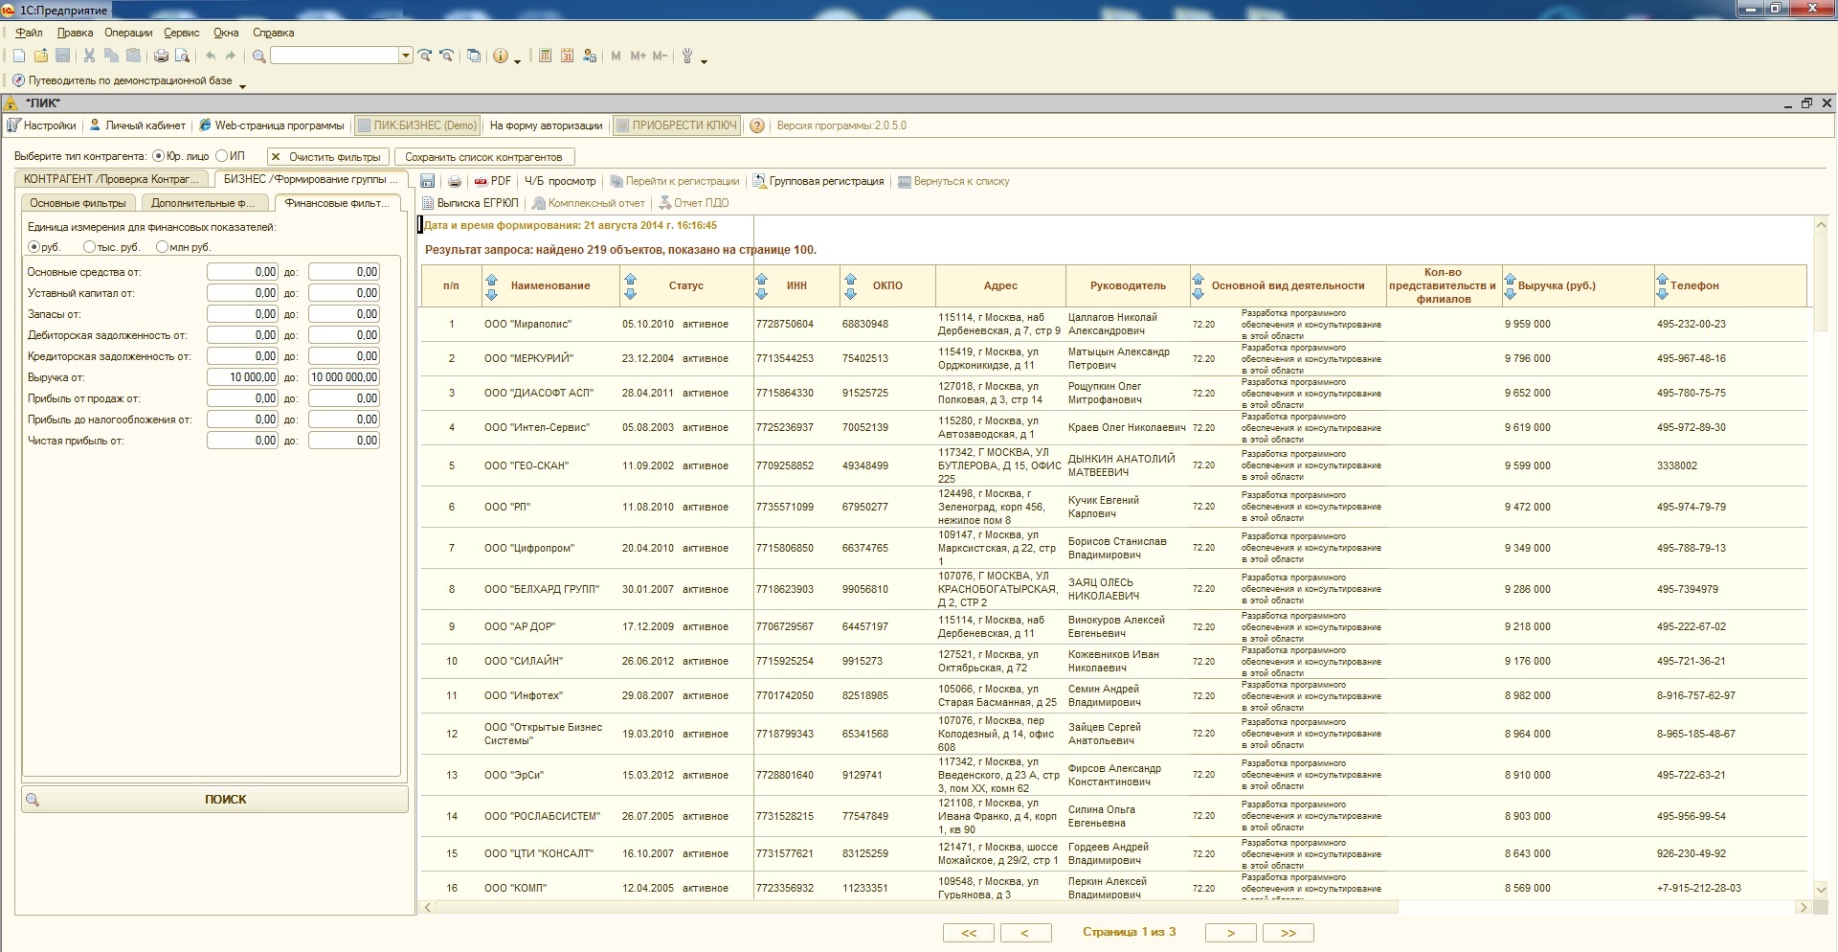Switch to Дополнительные фильтры tab
The width and height of the screenshot is (1838, 952).
pos(204,203)
